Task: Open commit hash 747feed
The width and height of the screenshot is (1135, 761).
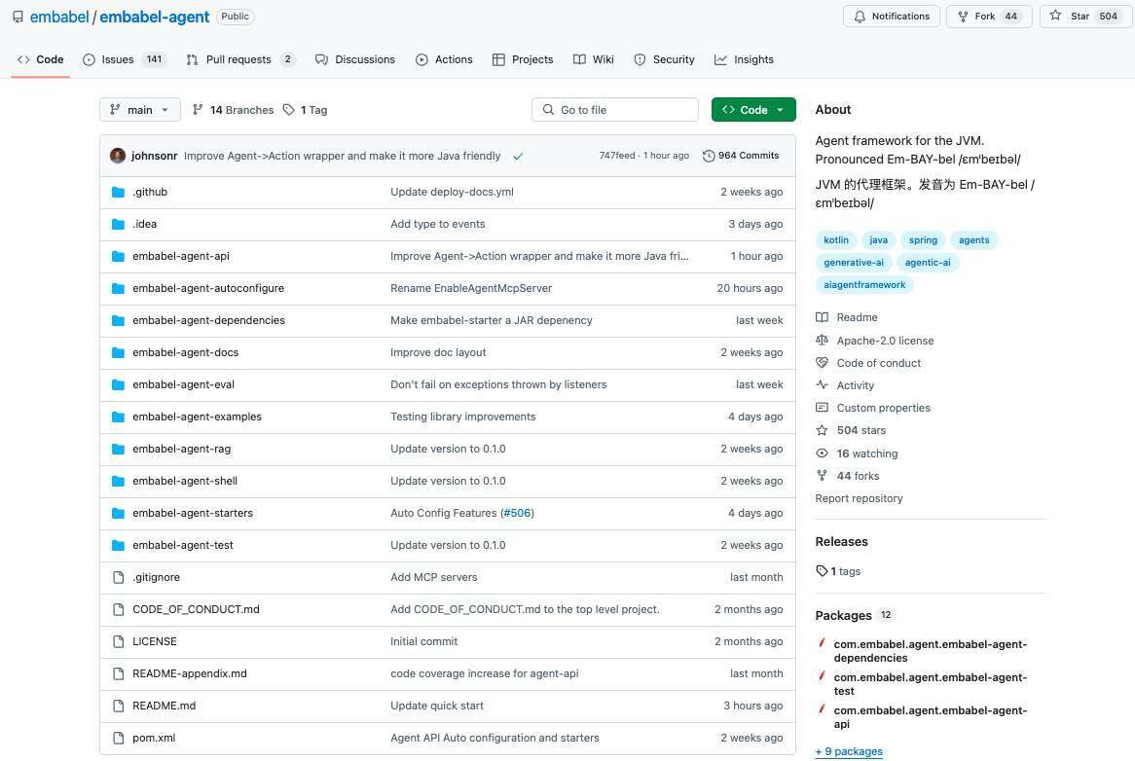Action: point(617,156)
